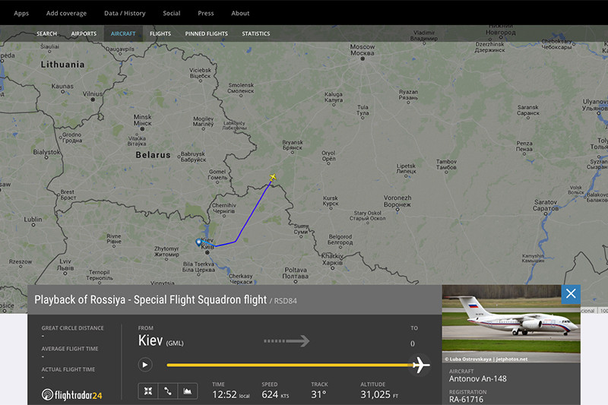Click the Minsk city label on map
Viewport: 608px width, 405px height.
point(142,120)
